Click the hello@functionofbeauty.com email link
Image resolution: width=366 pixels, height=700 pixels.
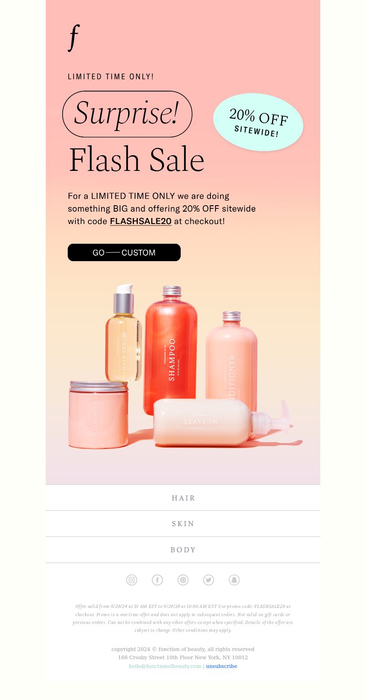165,666
